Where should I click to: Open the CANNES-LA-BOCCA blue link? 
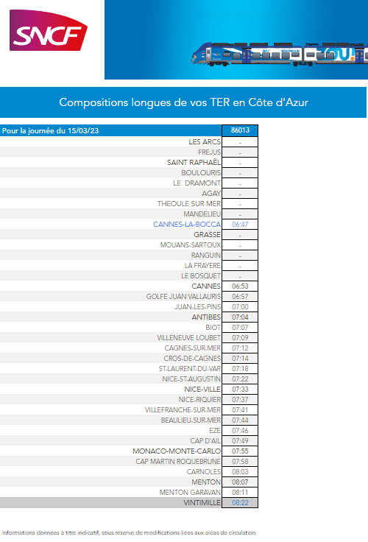tap(187, 225)
